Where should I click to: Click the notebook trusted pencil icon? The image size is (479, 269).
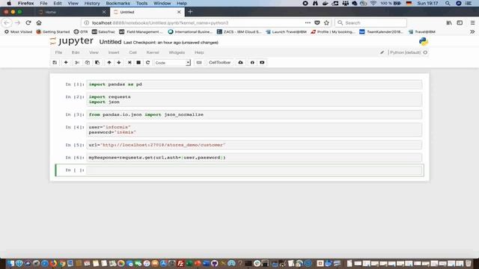point(382,52)
